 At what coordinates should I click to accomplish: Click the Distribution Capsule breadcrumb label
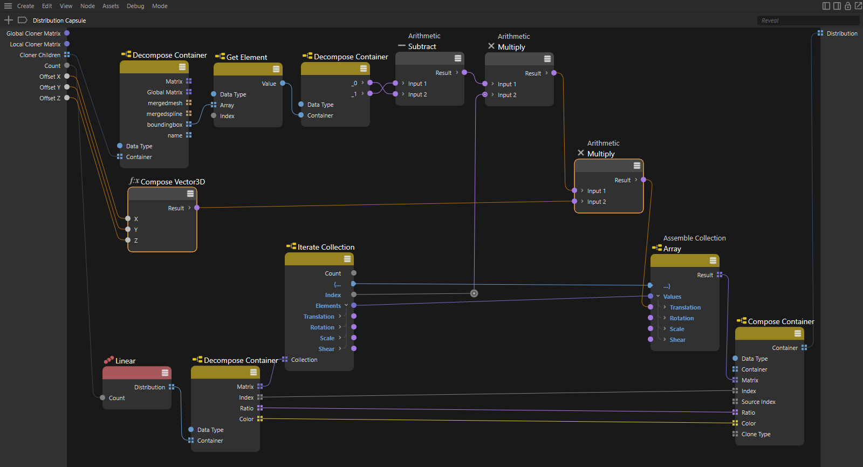59,20
